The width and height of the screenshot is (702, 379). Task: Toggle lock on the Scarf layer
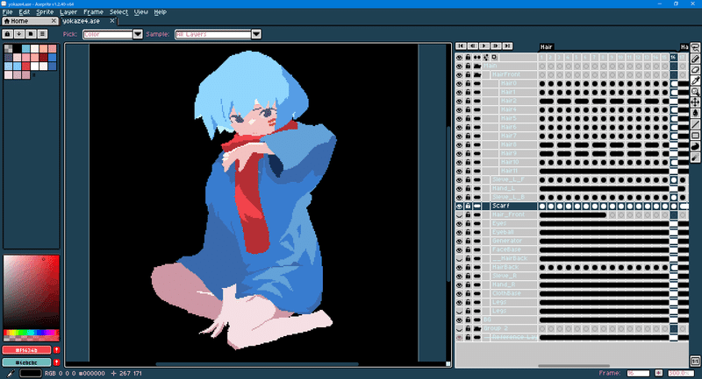click(469, 206)
